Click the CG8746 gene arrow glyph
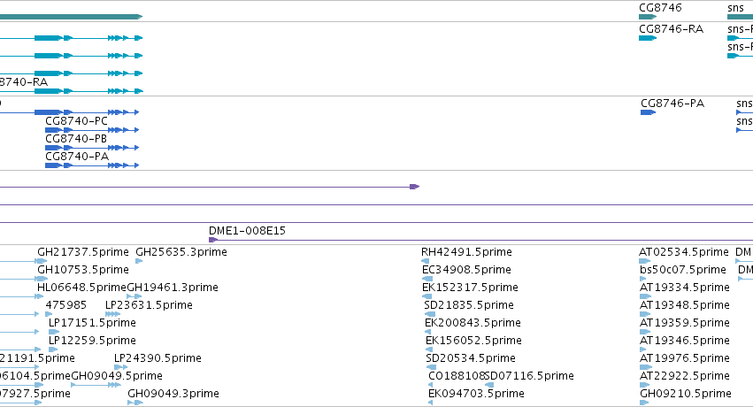This screenshot has height=407, width=753. point(648,17)
